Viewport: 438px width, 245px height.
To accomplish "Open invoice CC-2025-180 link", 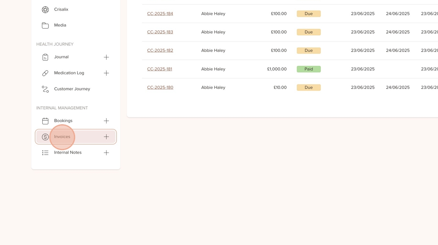I will point(160,88).
